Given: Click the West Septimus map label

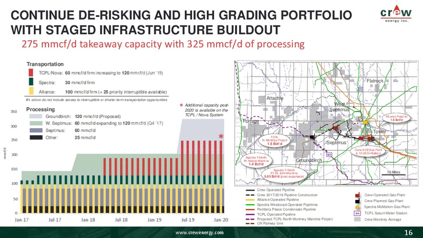Looking at the screenshot, I should point(339,107).
